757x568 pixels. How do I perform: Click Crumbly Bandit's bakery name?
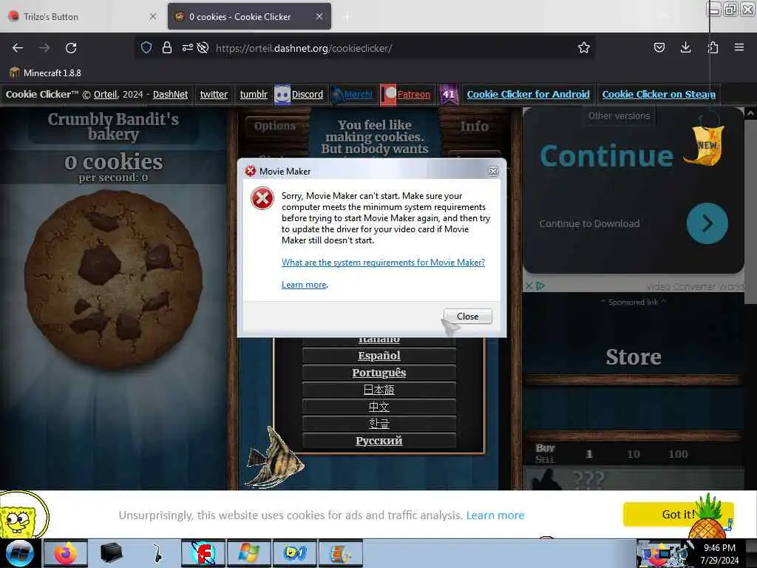113,126
